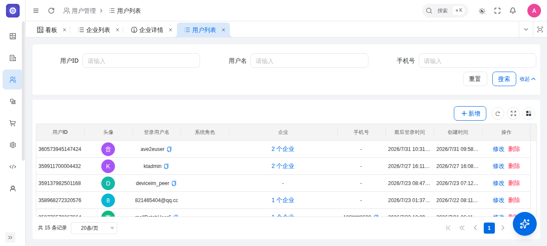Collapse search form with 收起
This screenshot has height=246, width=547.
pyautogui.click(x=527, y=79)
